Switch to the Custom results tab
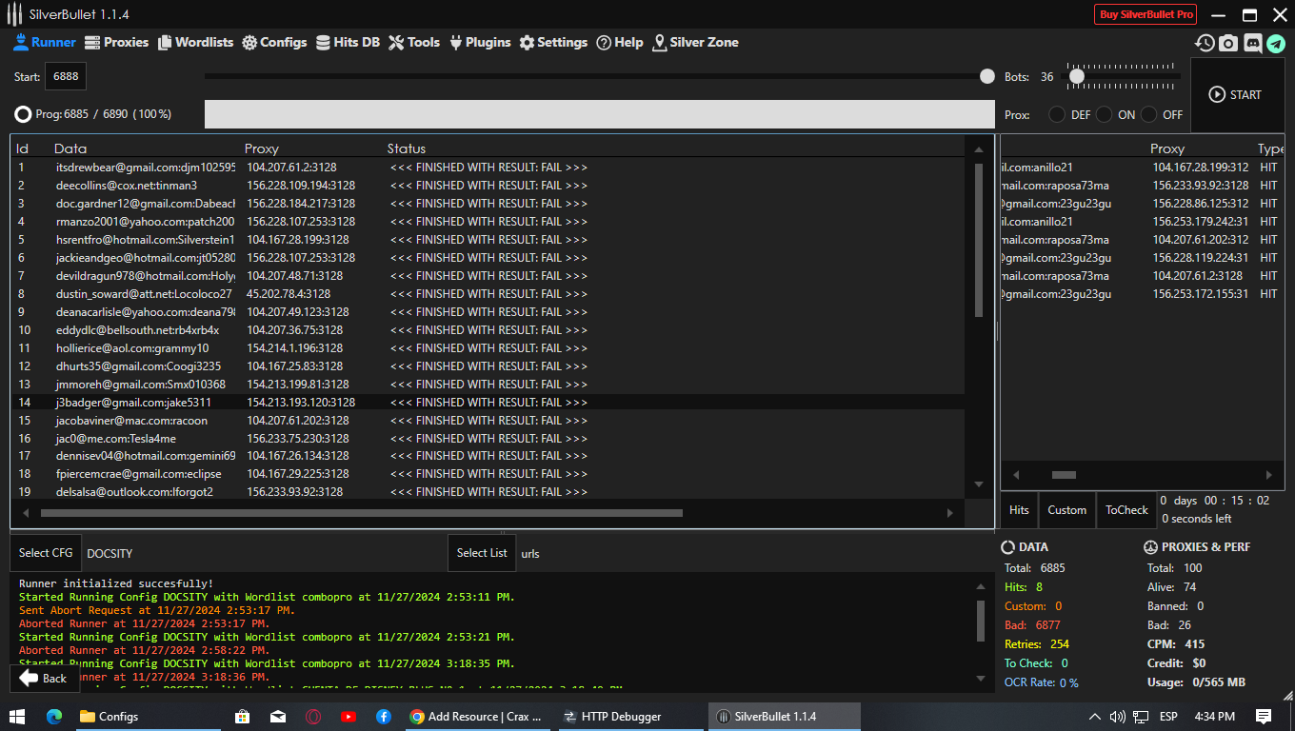Screen dimensions: 1295x731 point(1066,510)
